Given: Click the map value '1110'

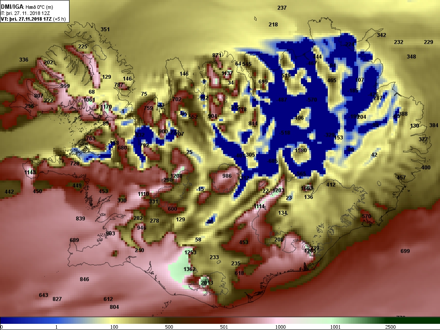Looking at the screenshot, I should [x=143, y=194].
